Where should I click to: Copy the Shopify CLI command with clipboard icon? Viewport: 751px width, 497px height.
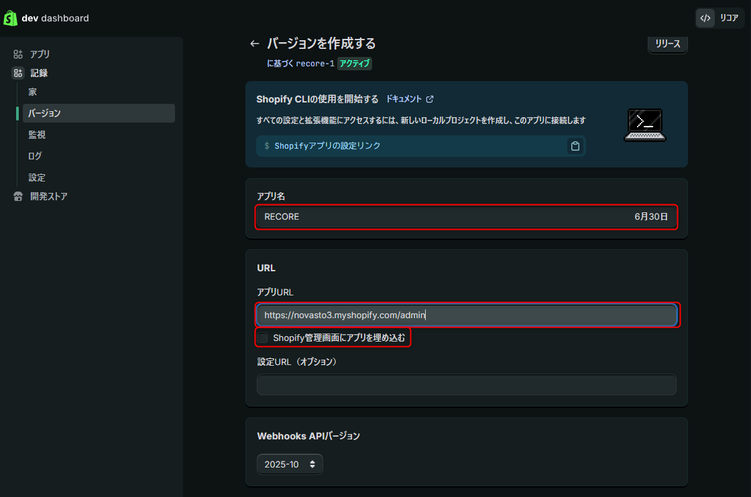click(x=575, y=146)
